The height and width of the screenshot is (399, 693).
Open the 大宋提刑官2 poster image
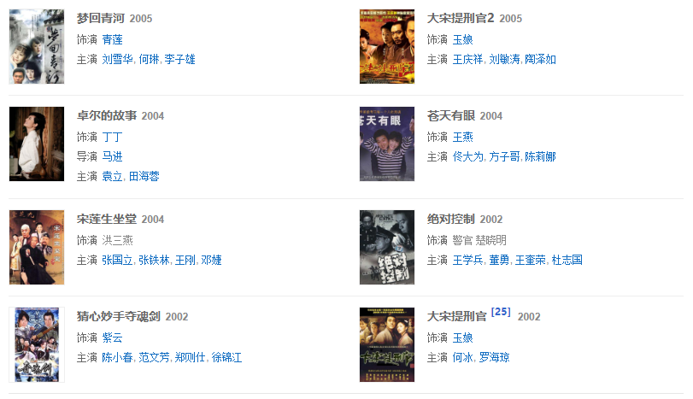point(387,46)
